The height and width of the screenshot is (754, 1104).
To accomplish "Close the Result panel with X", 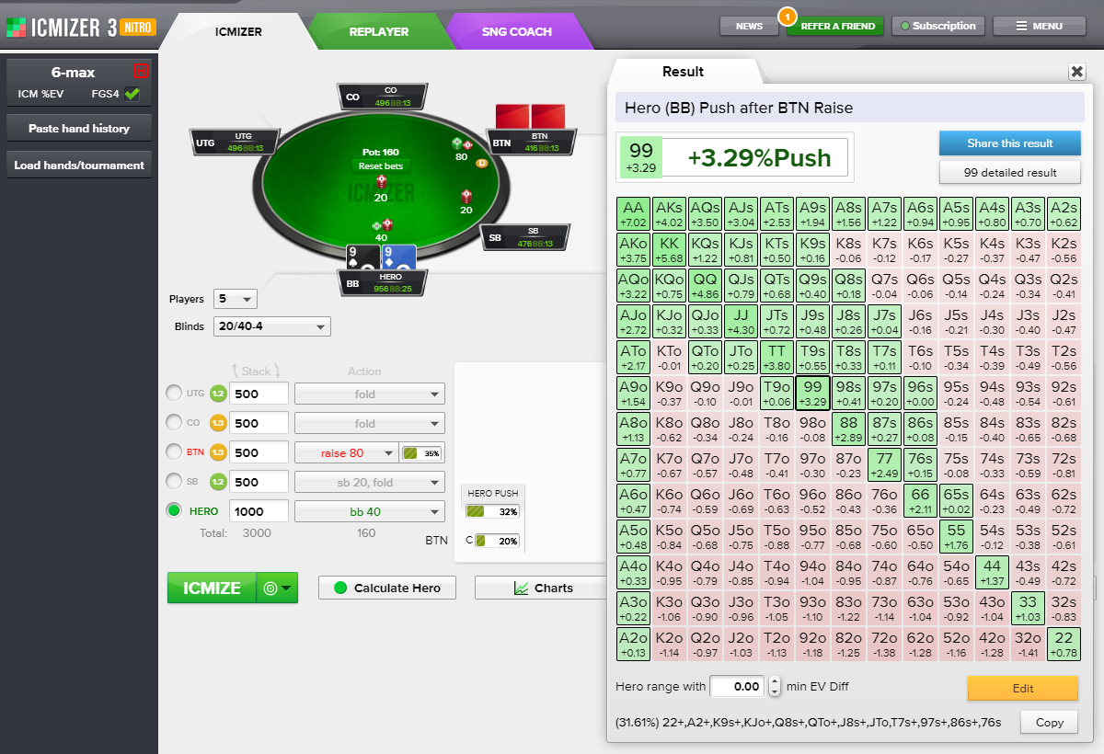I will (1077, 72).
